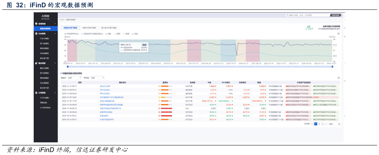Image resolution: width=379 pixels, height=155 pixels.
Task: Click the chart download icon above the PMI chart
Action: coord(338,33)
